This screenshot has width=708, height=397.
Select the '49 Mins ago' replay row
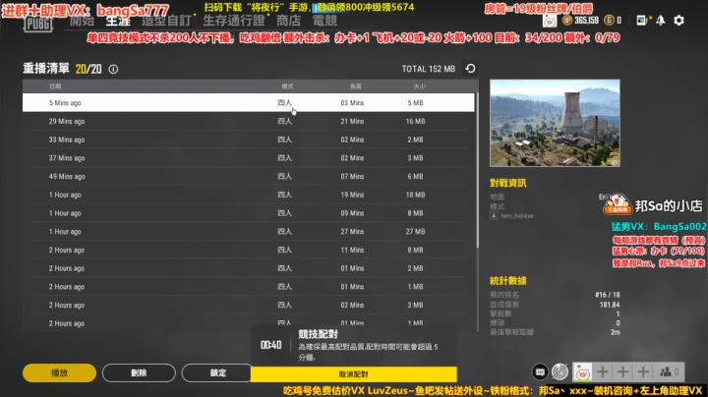(249, 177)
